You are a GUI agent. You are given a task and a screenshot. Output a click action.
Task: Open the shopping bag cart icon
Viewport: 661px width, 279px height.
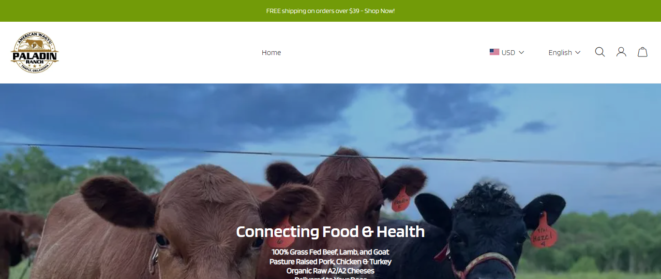pyautogui.click(x=643, y=52)
